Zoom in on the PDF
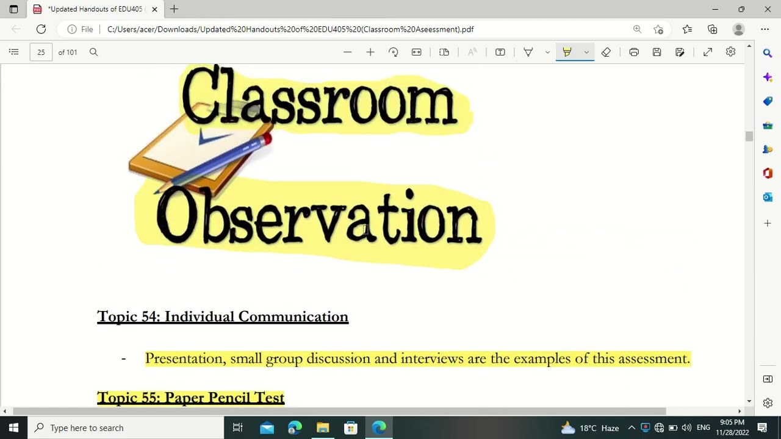This screenshot has width=781, height=439. point(370,52)
